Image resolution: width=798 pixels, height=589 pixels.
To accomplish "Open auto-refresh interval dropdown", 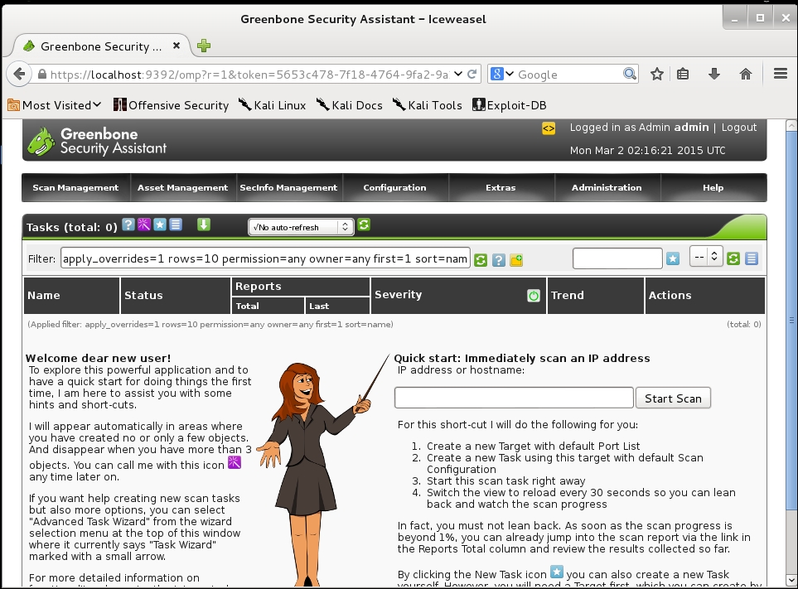I will click(x=300, y=227).
